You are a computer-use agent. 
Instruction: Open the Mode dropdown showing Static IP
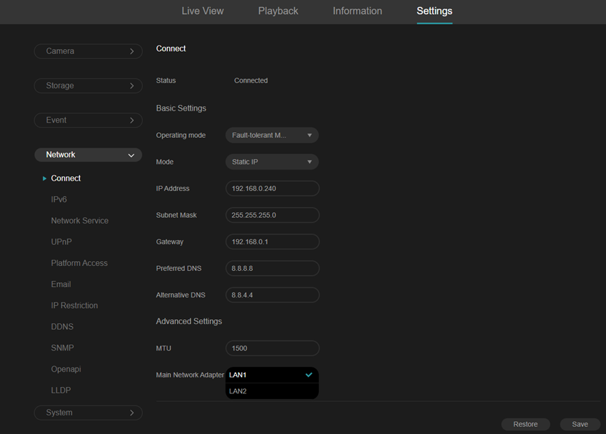pos(272,162)
